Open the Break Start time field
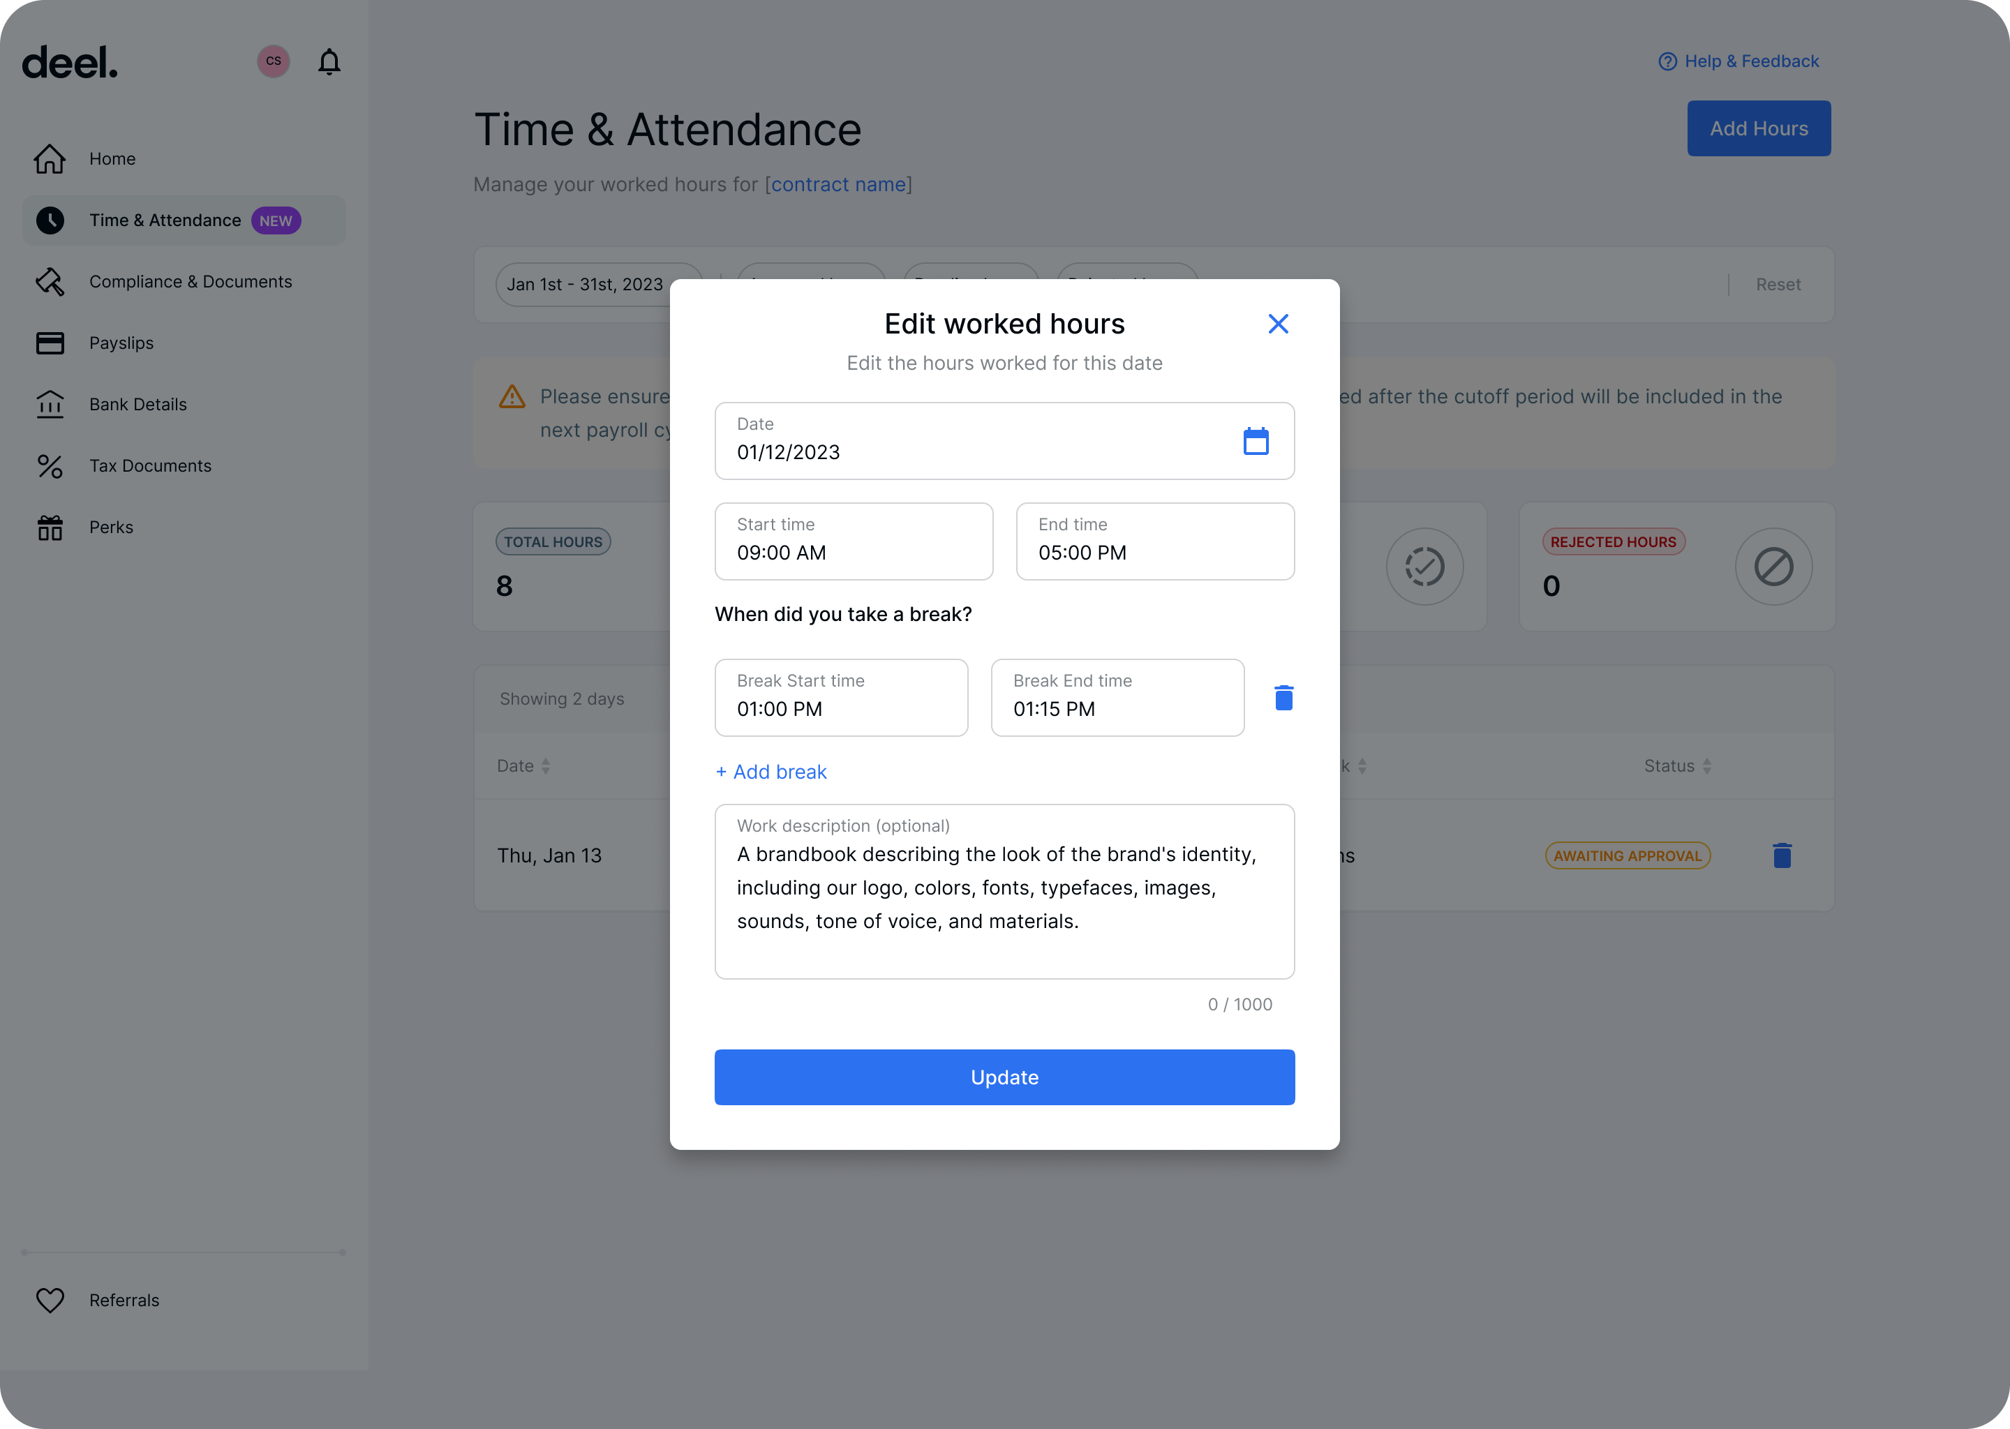 tap(841, 698)
